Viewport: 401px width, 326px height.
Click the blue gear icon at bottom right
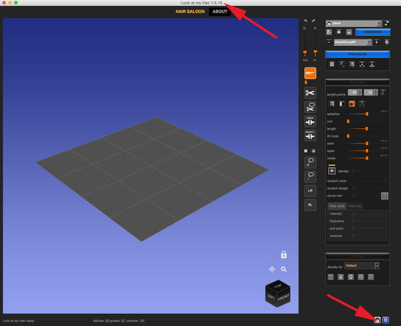click(386, 320)
